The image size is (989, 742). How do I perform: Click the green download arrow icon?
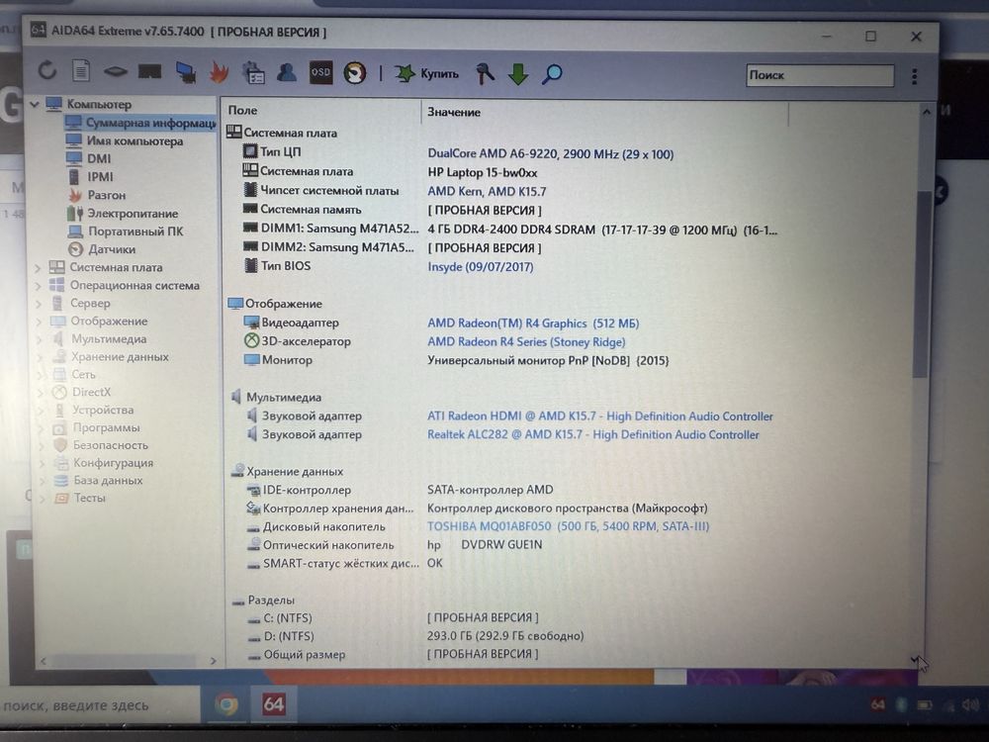pos(518,74)
